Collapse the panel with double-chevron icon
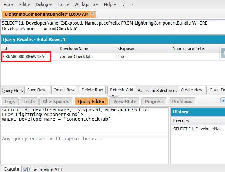225x172 pixels. tap(223, 101)
